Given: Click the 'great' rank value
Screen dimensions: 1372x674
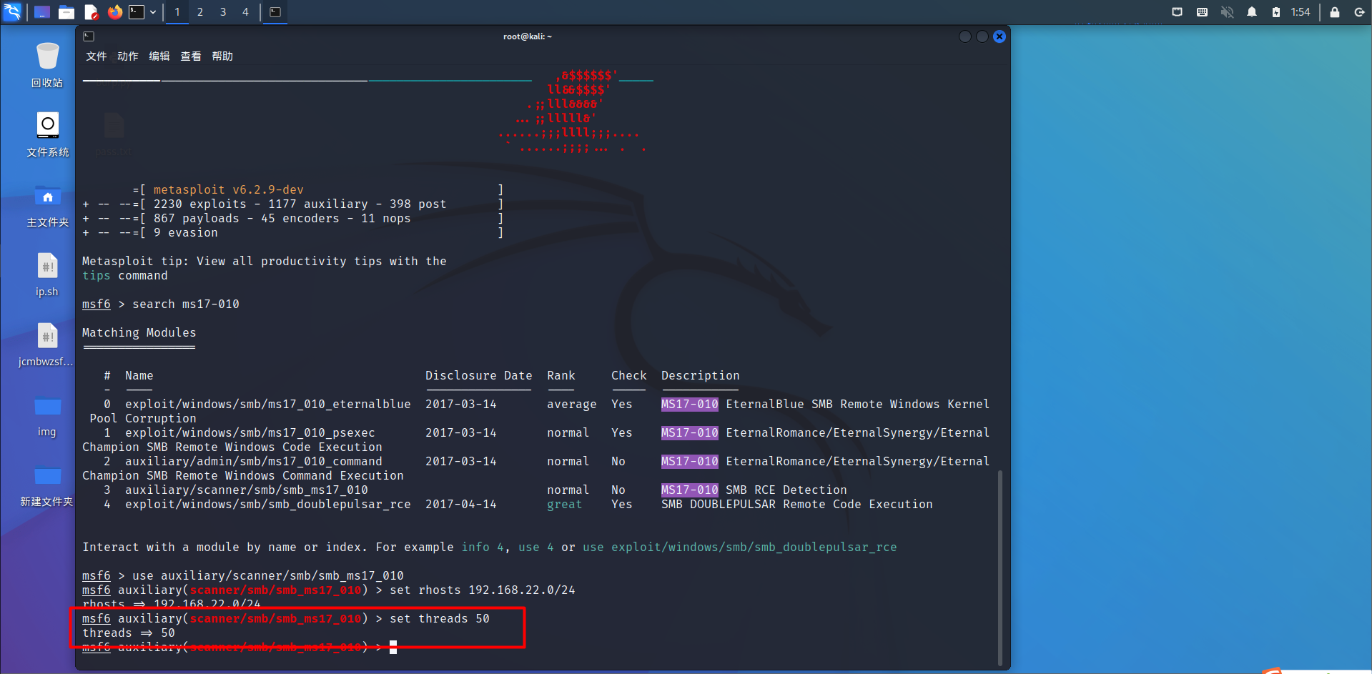Looking at the screenshot, I should coord(565,505).
